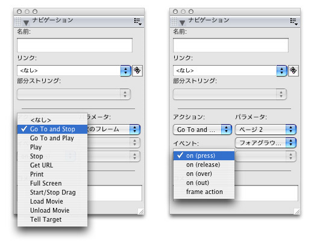Open the Go To and ... action dropdown
The height and width of the screenshot is (244, 317).
pyautogui.click(x=202, y=130)
